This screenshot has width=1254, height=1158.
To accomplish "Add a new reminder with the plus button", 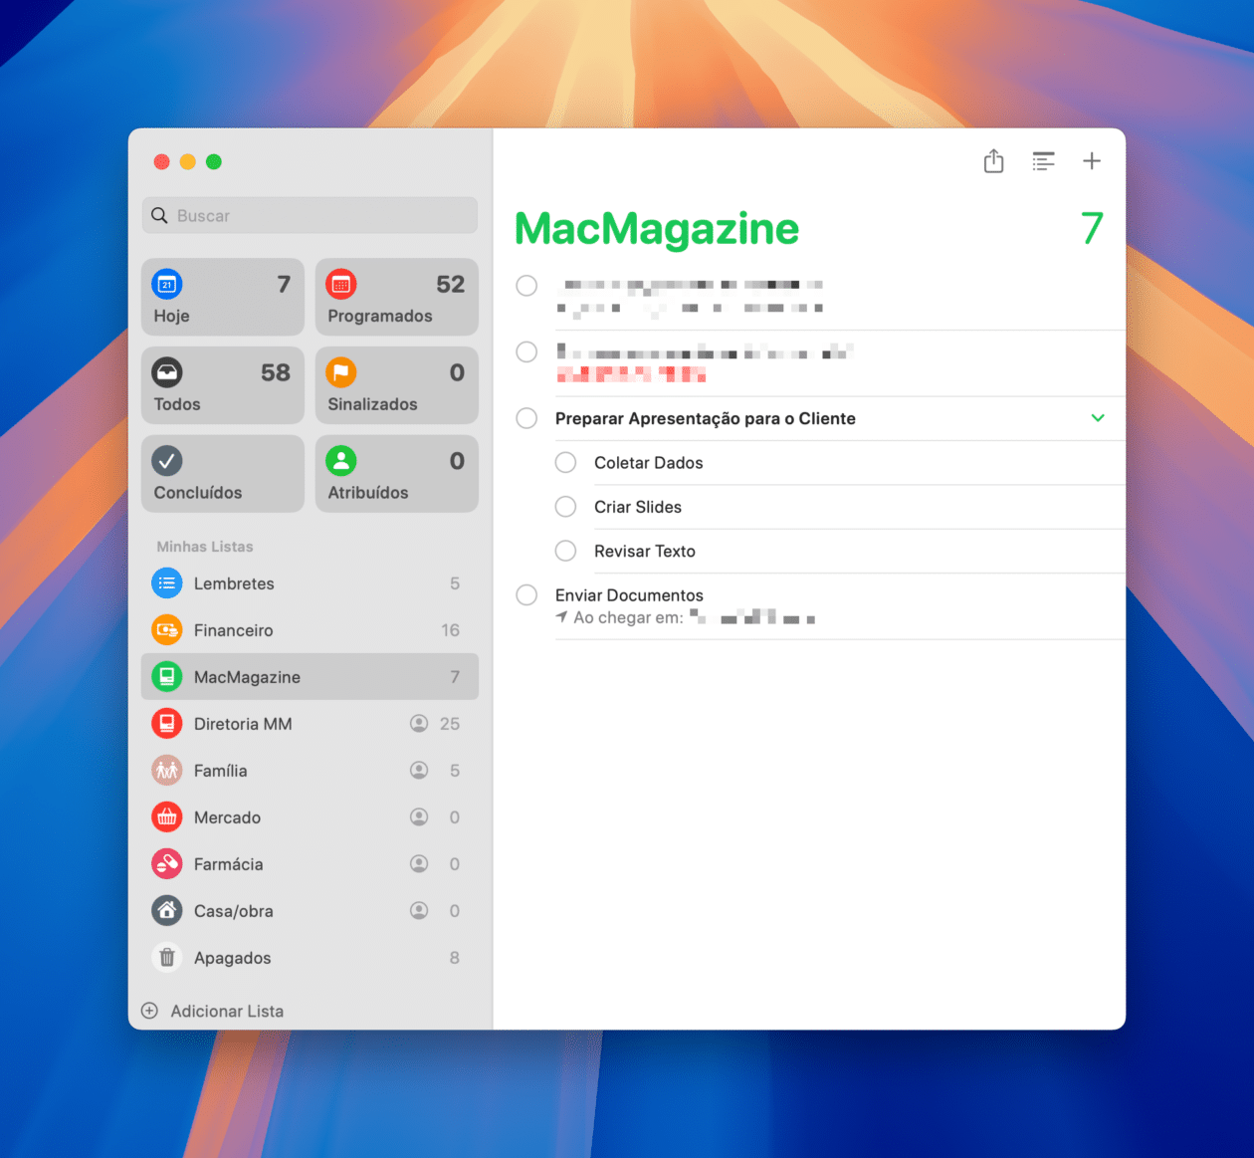I will coord(1092,160).
